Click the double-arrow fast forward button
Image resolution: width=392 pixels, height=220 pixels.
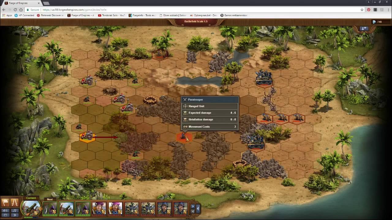tap(14, 215)
